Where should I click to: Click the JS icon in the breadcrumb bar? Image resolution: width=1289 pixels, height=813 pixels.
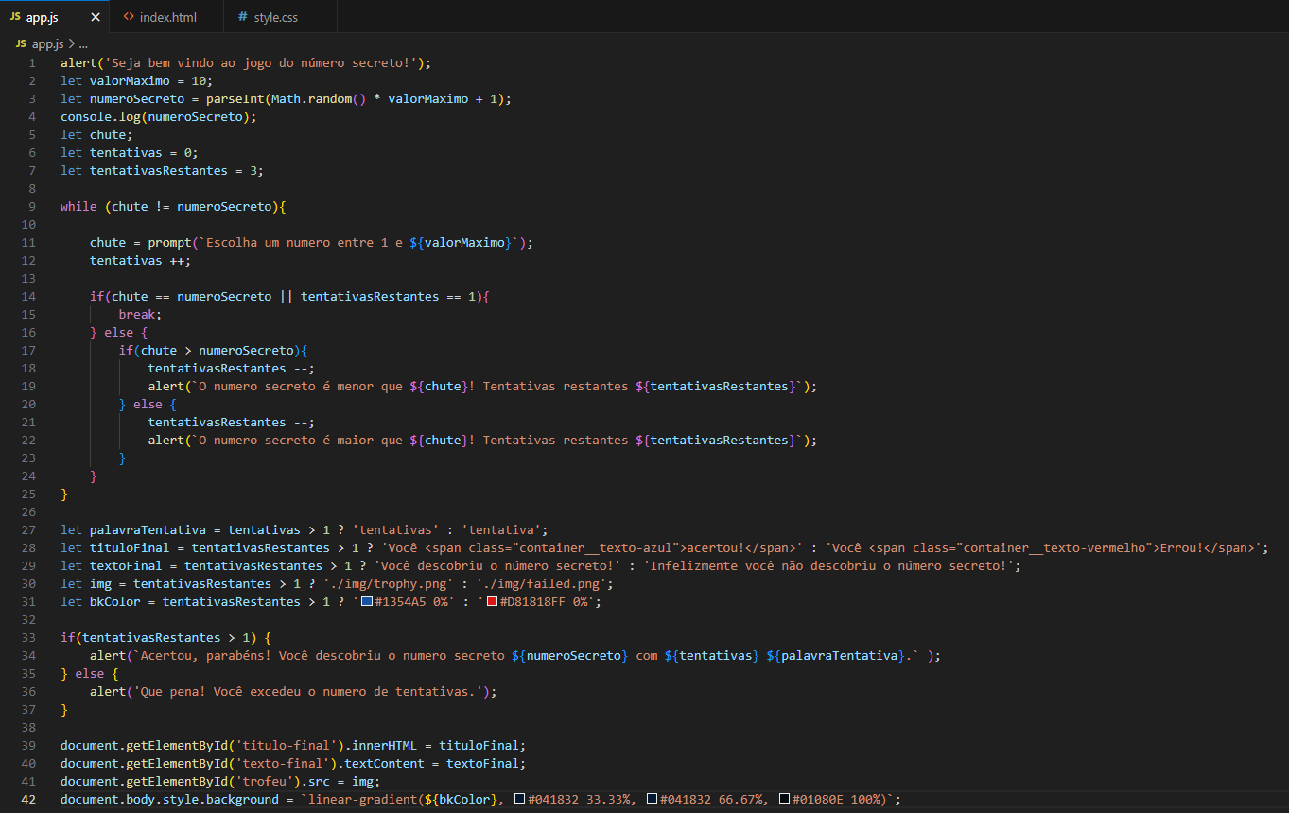pos(22,43)
